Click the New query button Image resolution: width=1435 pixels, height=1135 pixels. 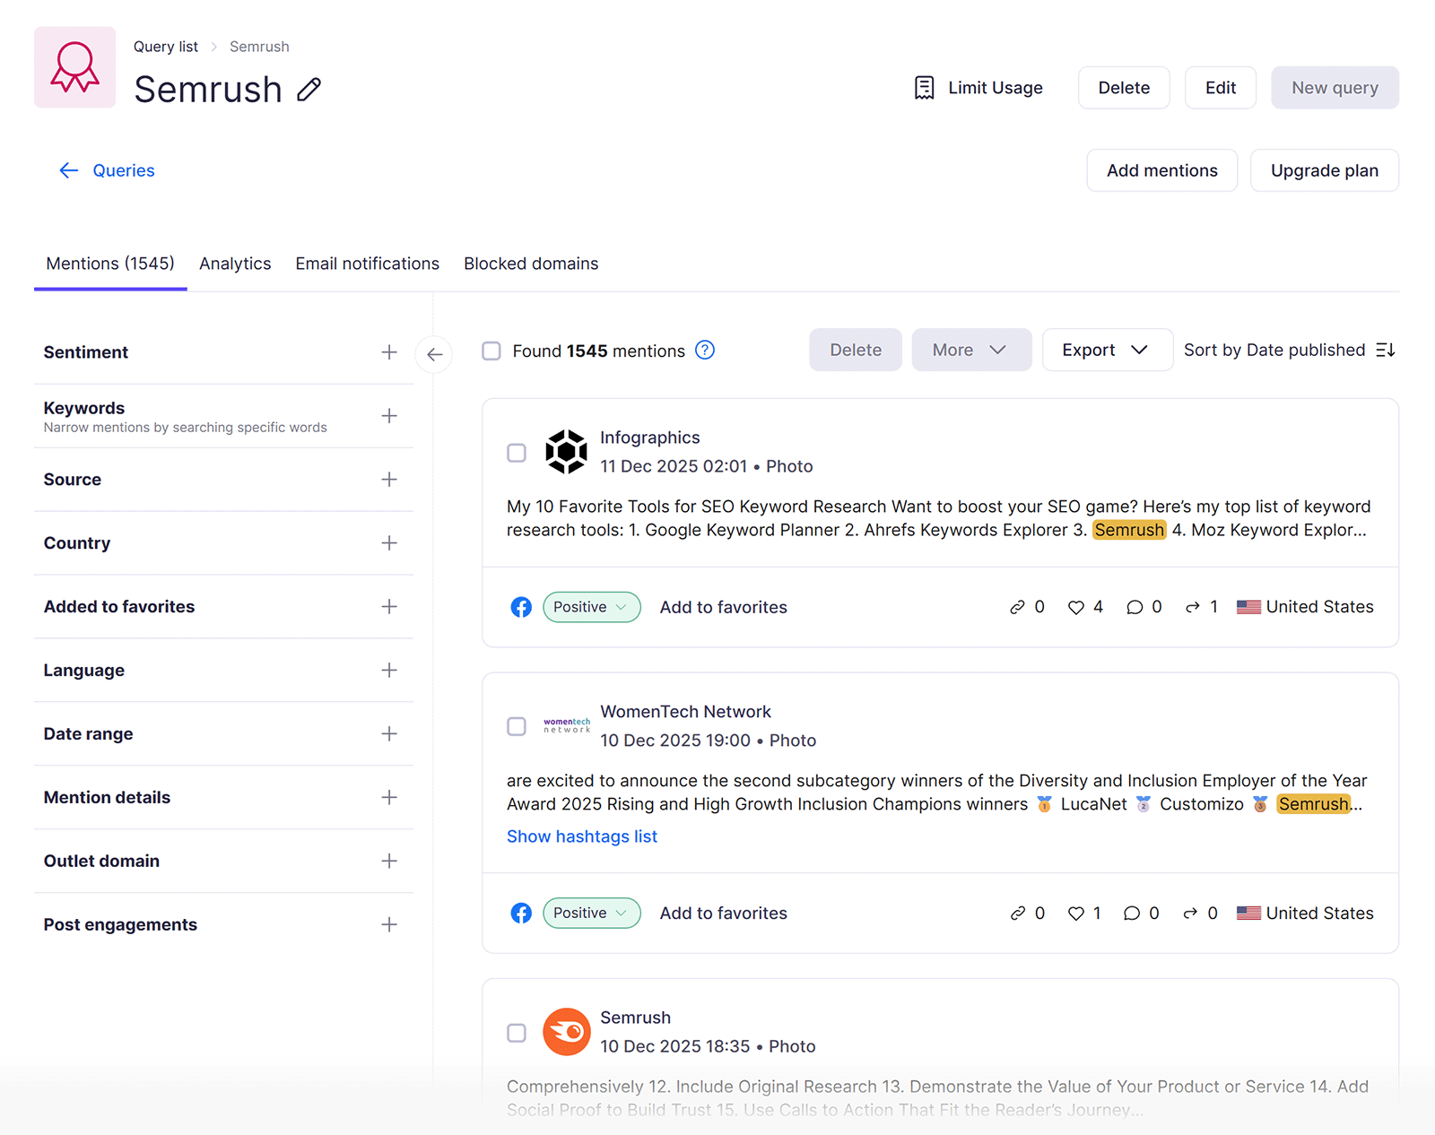[1335, 87]
